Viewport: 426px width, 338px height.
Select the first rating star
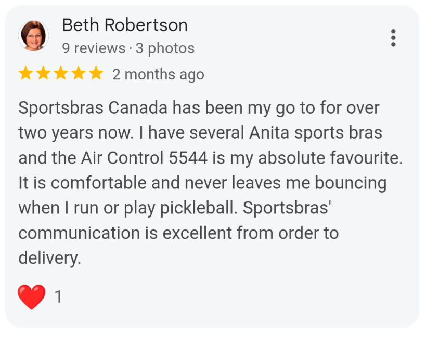click(25, 73)
